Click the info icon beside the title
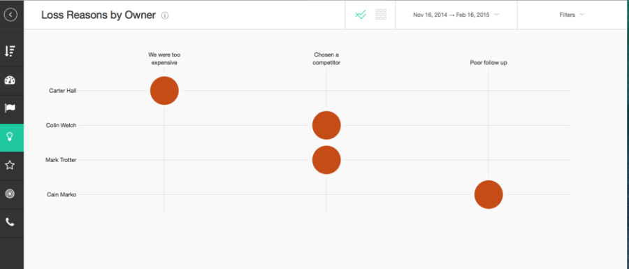 [x=165, y=15]
